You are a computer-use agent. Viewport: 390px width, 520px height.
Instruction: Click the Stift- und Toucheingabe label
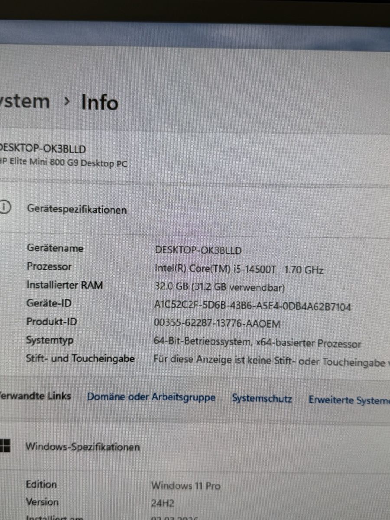(80, 359)
